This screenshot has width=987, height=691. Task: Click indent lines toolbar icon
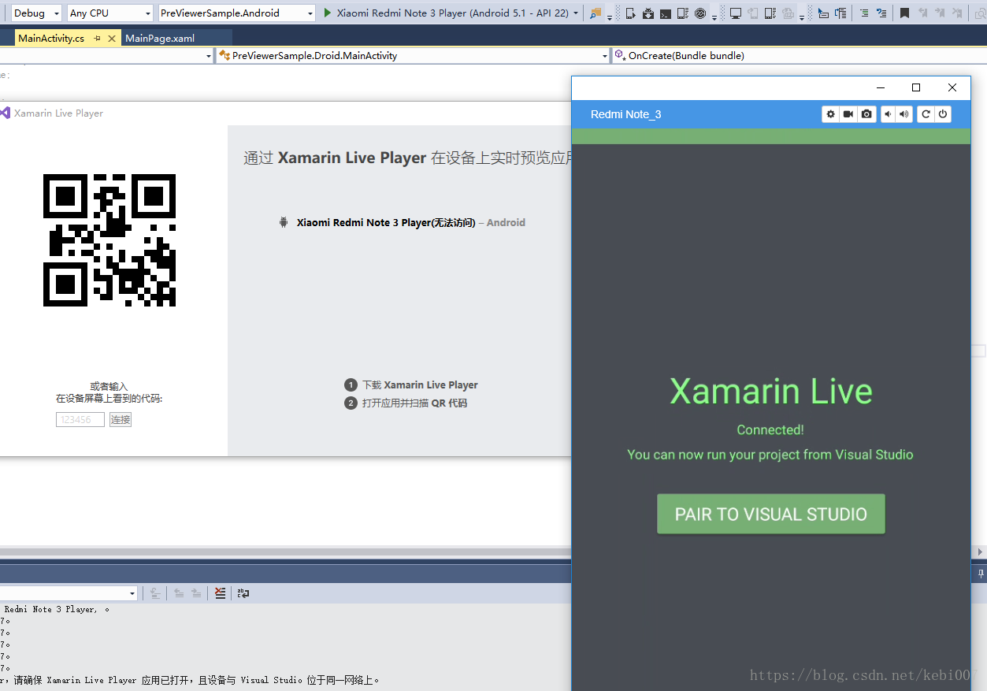(865, 13)
